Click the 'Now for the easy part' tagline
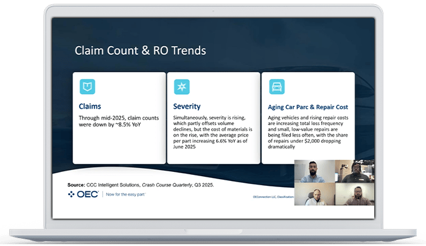This screenshot has height=246, width=426. tap(126, 194)
